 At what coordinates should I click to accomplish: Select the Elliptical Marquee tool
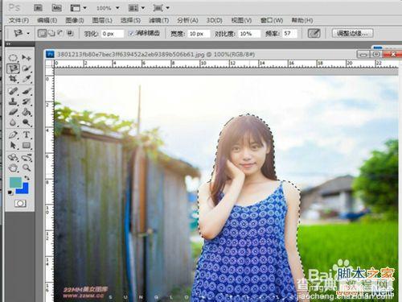[13, 57]
